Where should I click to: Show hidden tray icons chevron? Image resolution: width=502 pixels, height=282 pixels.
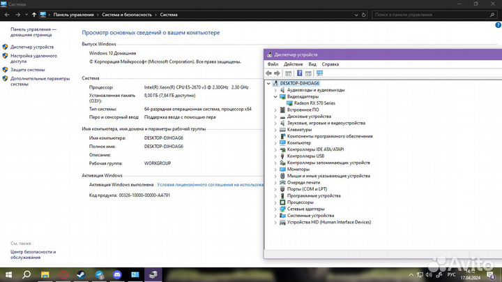tap(411, 275)
